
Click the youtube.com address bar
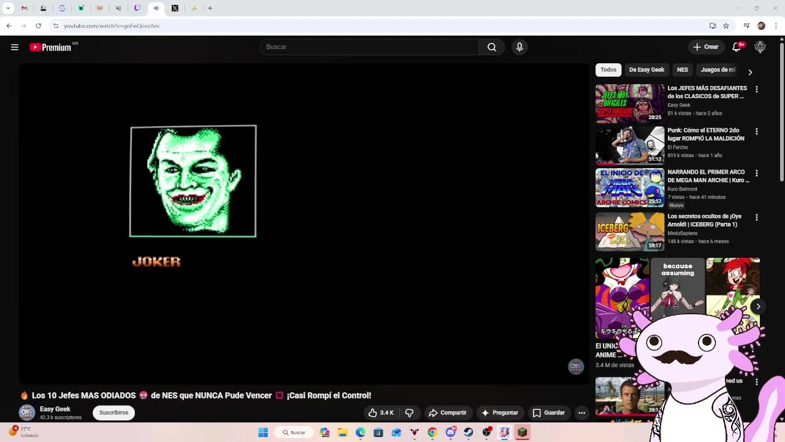(x=380, y=26)
